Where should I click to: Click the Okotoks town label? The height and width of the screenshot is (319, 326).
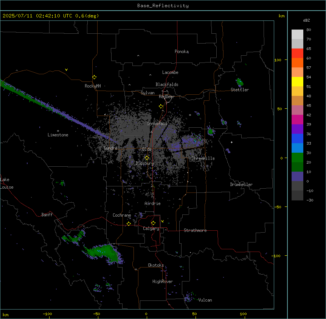click(156, 265)
